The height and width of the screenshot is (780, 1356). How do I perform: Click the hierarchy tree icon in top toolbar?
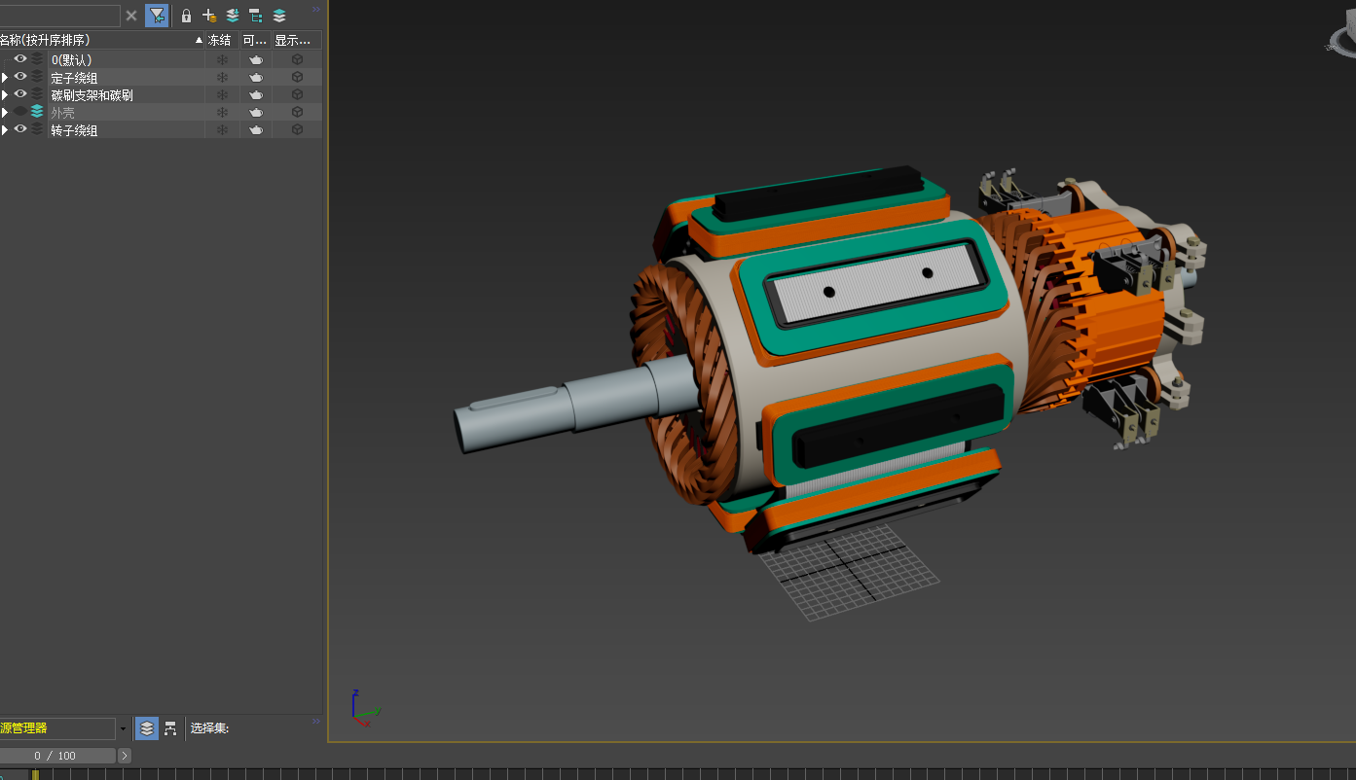(x=256, y=16)
